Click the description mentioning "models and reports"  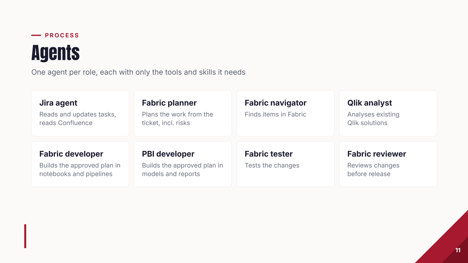tap(183, 169)
